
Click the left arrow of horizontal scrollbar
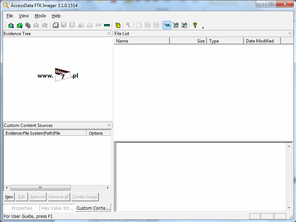click(x=7, y=188)
